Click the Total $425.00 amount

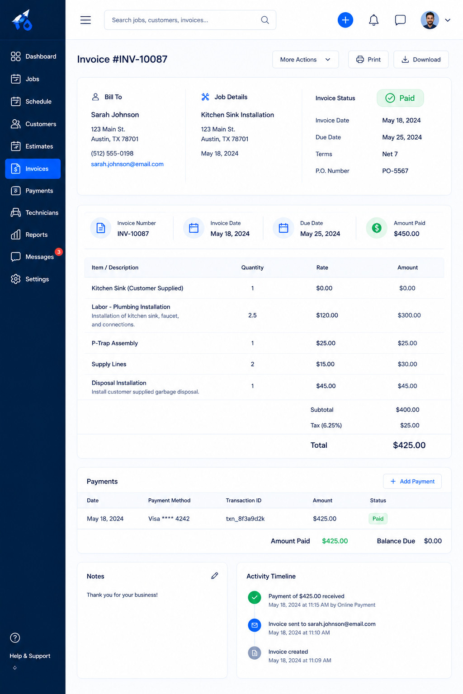pos(409,445)
